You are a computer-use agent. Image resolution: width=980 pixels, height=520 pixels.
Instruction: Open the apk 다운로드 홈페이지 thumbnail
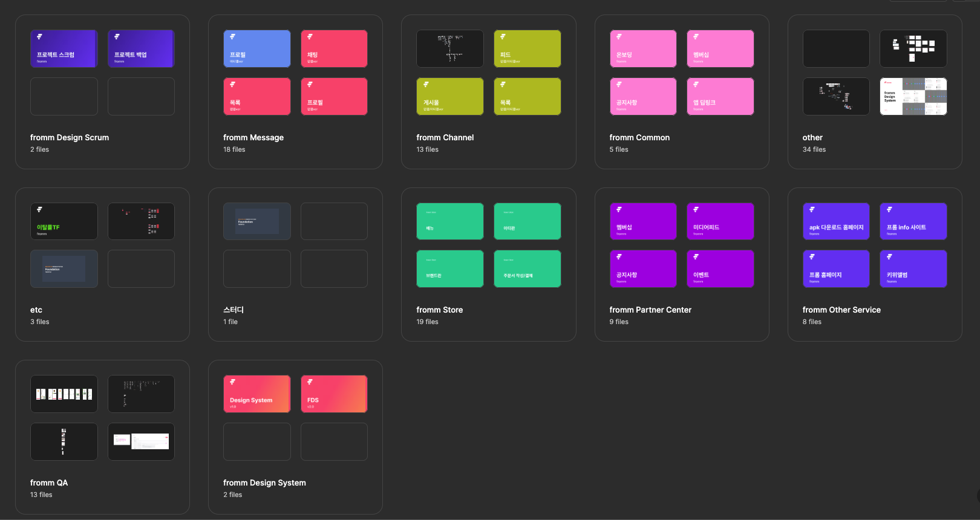[836, 221]
